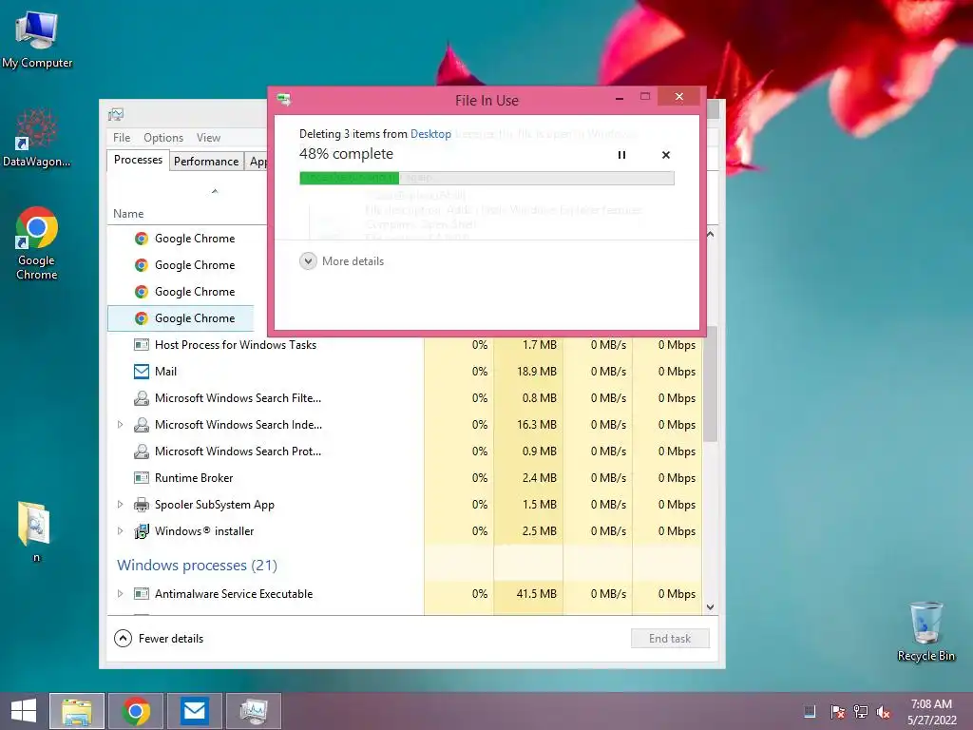Image resolution: width=973 pixels, height=730 pixels.
Task: Expand More details in File In Use dialog
Action: click(x=342, y=261)
